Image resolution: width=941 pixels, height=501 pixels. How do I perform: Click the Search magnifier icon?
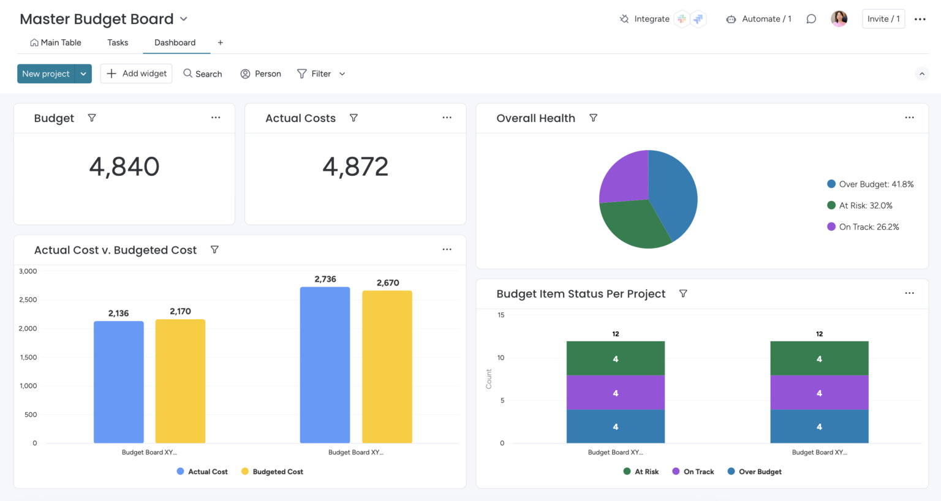point(188,73)
